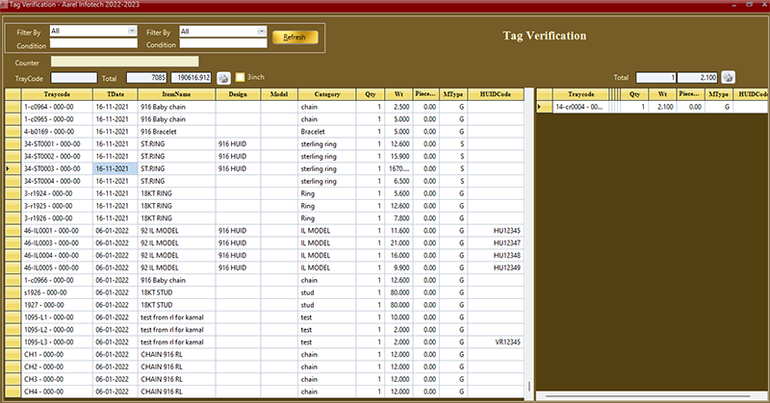Click the right grid horizontal scrollbar
This screenshot has width=770, height=403.
click(x=653, y=395)
